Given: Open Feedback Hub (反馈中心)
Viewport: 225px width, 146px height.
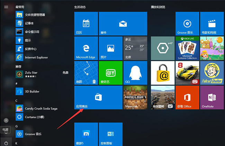Looking at the screenshot, I should pyautogui.click(x=26, y=49).
